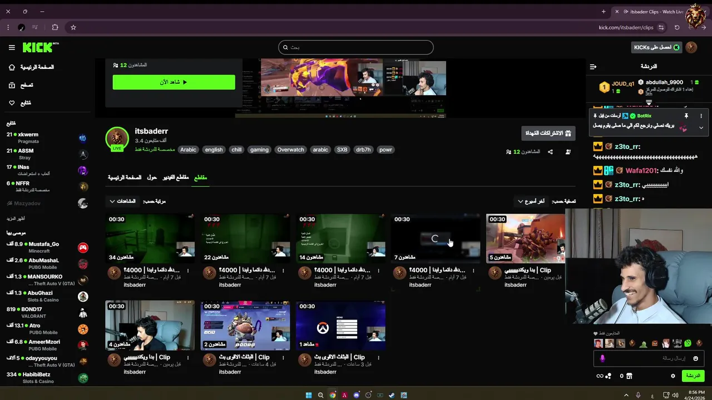
Task: Switch to the Videos tab
Action: (x=176, y=178)
